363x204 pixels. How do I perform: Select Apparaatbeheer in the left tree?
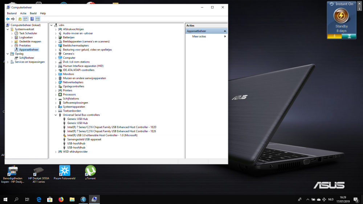29,50
